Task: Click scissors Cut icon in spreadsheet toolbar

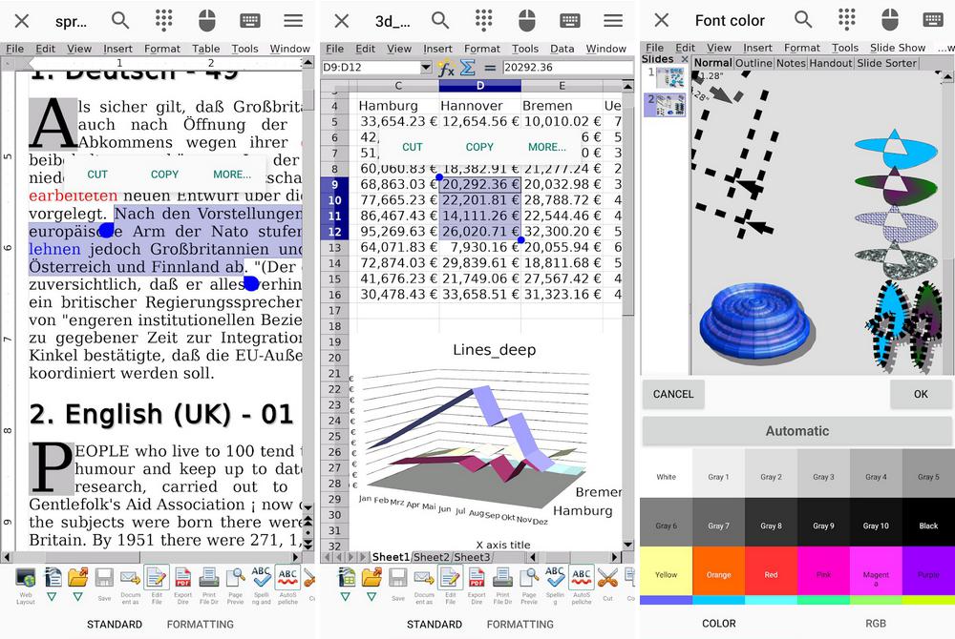Action: tap(607, 577)
